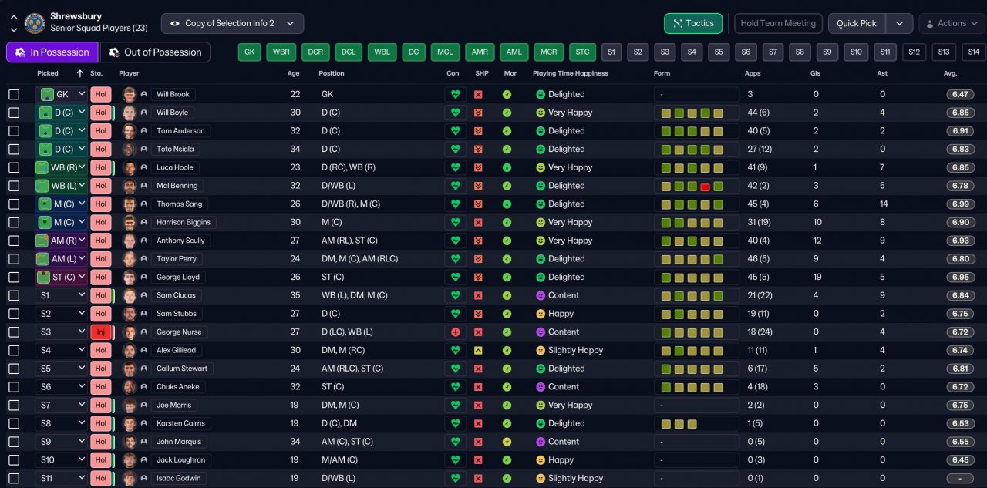Click Chuks Aneke's red sharpness icon
The width and height of the screenshot is (987, 488).
pos(478,387)
